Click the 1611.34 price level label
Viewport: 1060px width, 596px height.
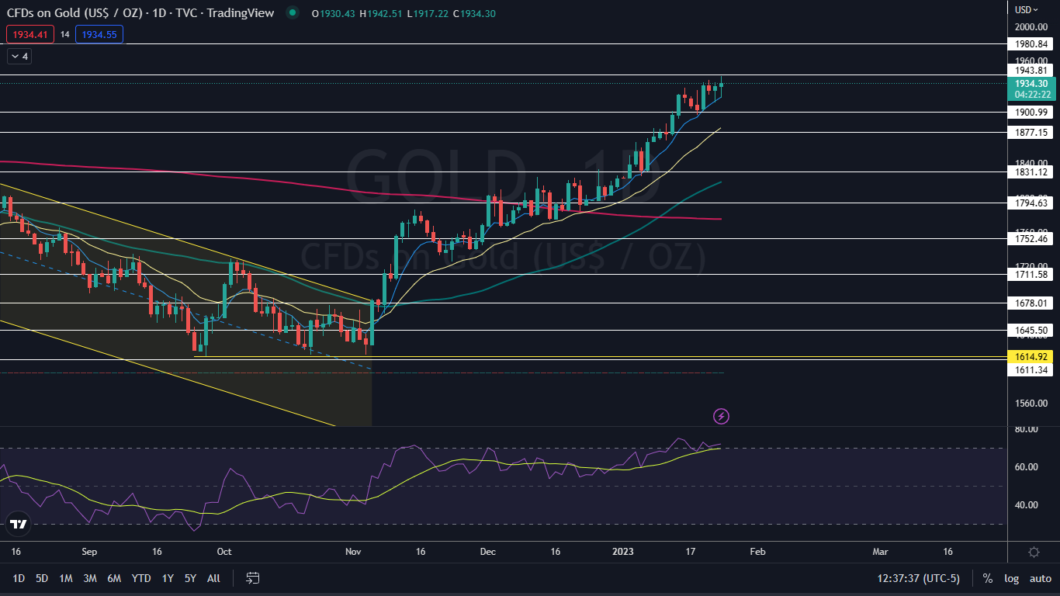pyautogui.click(x=1032, y=370)
